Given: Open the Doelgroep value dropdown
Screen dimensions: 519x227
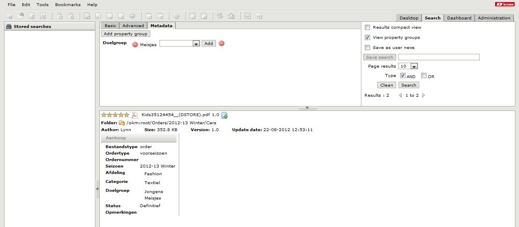Looking at the screenshot, I should point(196,44).
